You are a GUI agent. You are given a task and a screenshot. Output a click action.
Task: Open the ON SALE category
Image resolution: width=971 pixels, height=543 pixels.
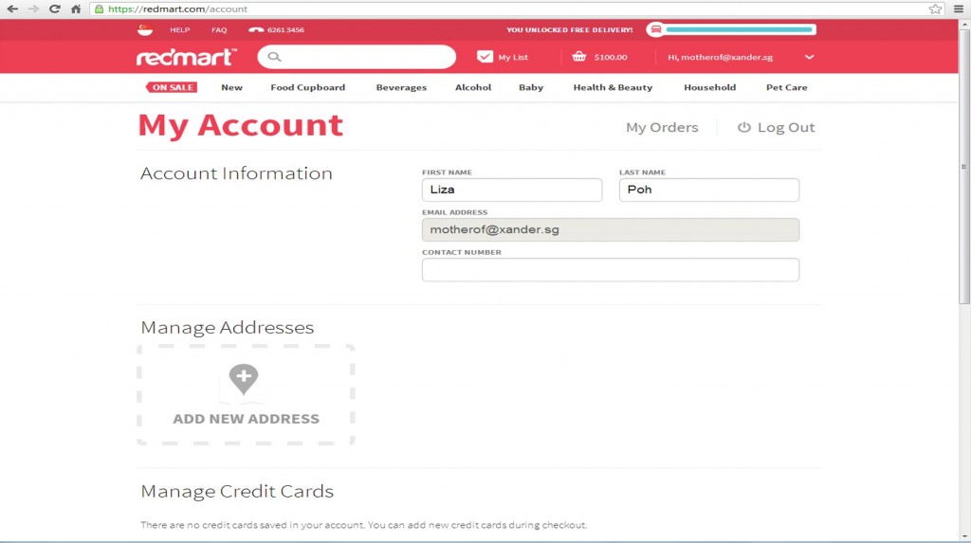tap(172, 87)
